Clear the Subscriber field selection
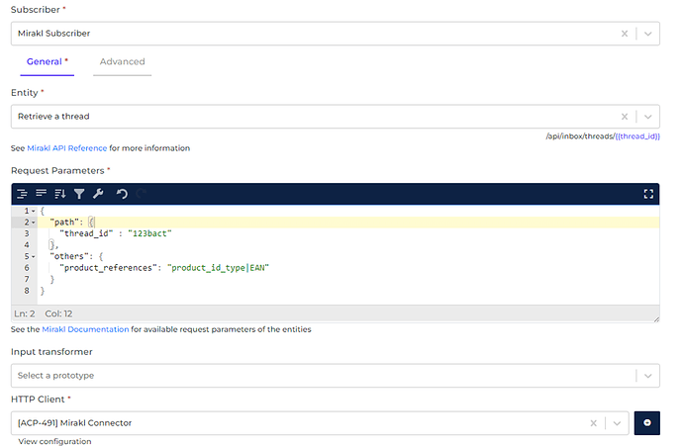The image size is (683, 446). pos(625,34)
